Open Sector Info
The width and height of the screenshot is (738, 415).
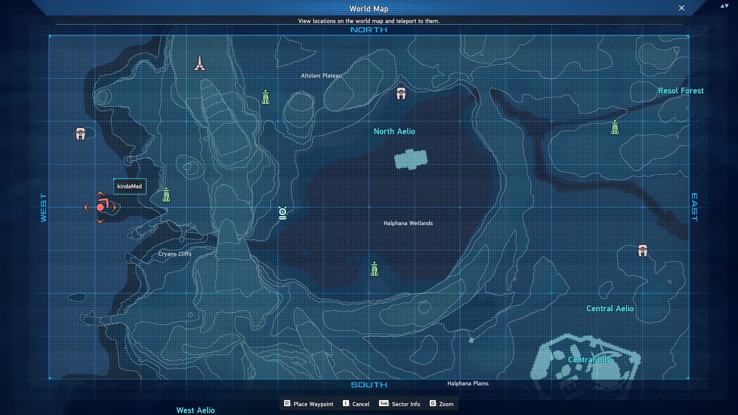[x=400, y=404]
